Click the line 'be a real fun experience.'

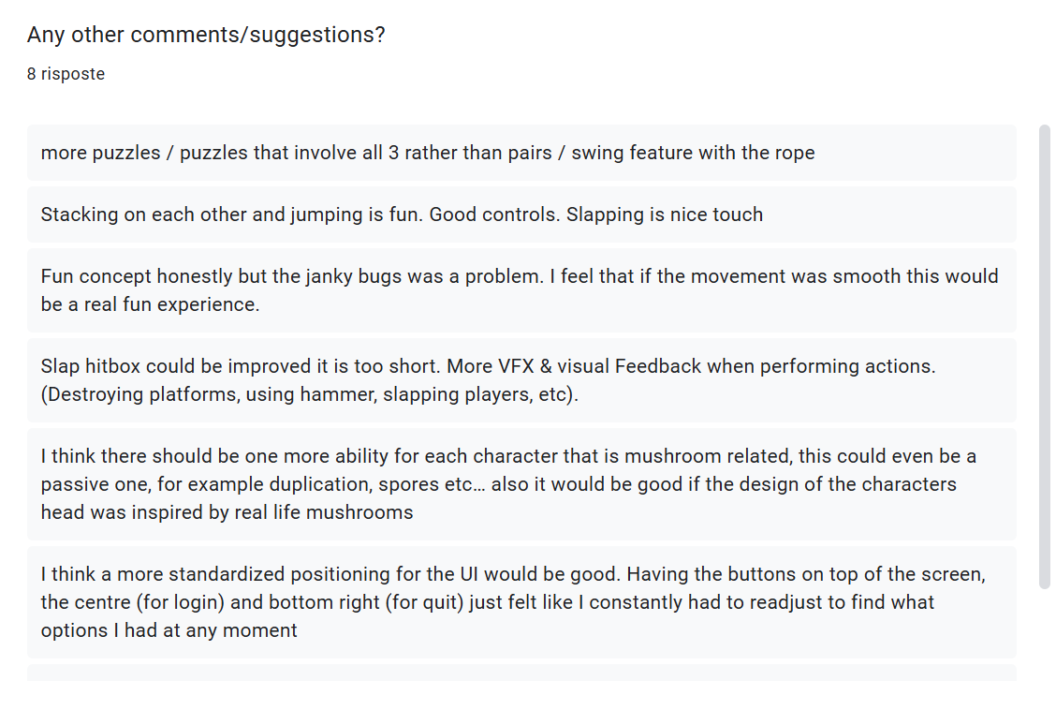click(150, 304)
